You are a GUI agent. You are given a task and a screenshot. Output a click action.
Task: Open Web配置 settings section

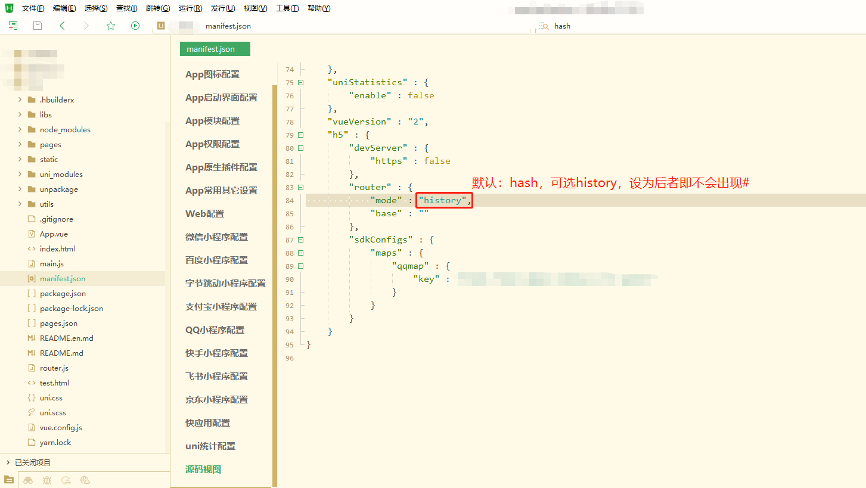[204, 214]
